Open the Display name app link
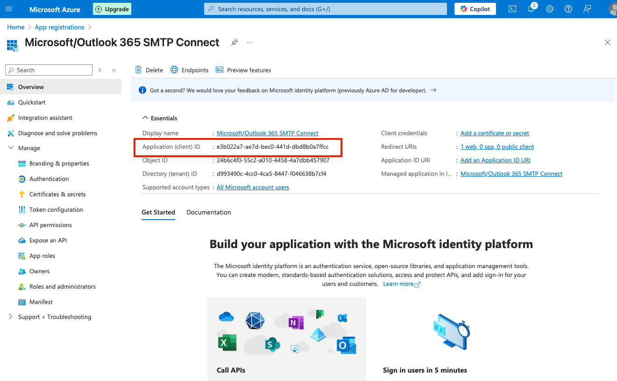This screenshot has width=617, height=381. (x=268, y=133)
